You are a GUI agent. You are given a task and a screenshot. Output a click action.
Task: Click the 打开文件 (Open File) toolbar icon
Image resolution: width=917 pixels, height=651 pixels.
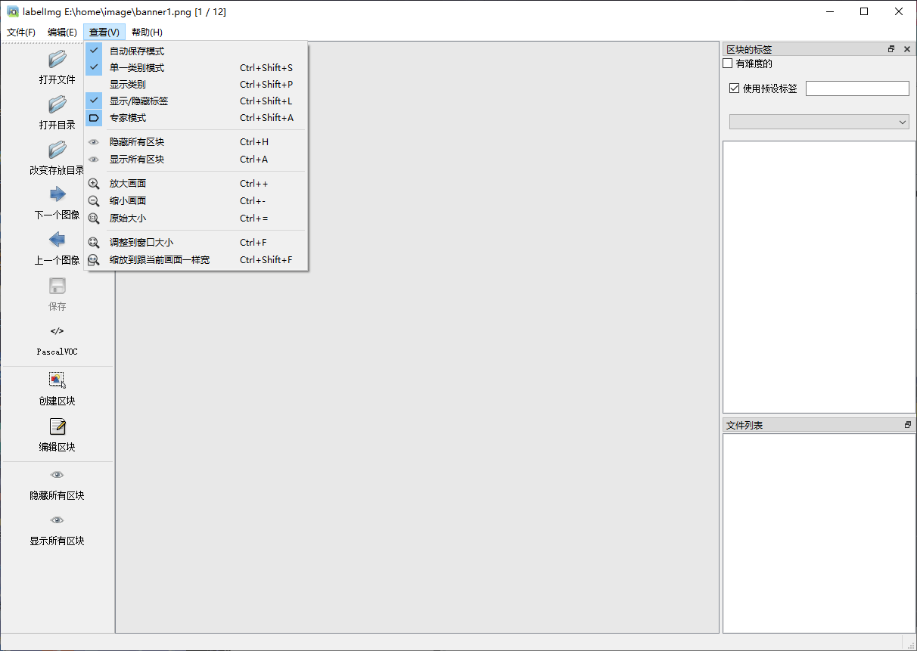[x=57, y=60]
